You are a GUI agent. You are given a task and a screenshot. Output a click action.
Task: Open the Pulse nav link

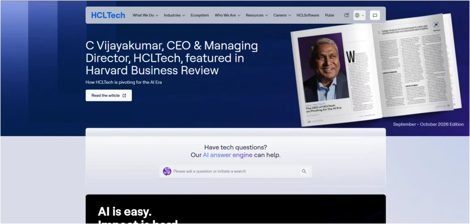330,15
